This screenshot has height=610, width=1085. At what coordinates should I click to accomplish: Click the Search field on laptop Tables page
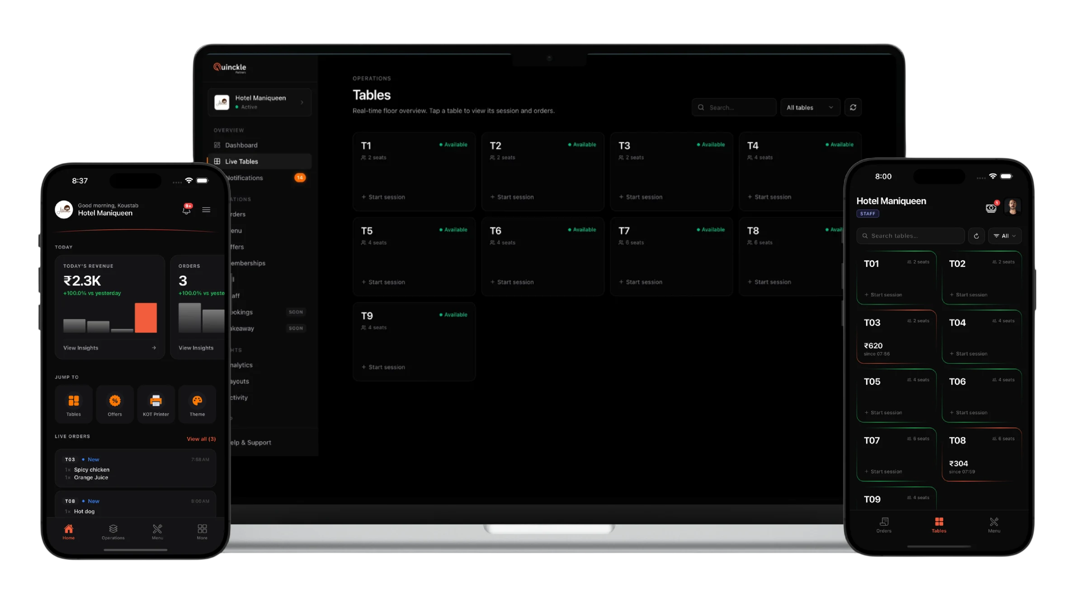point(734,108)
